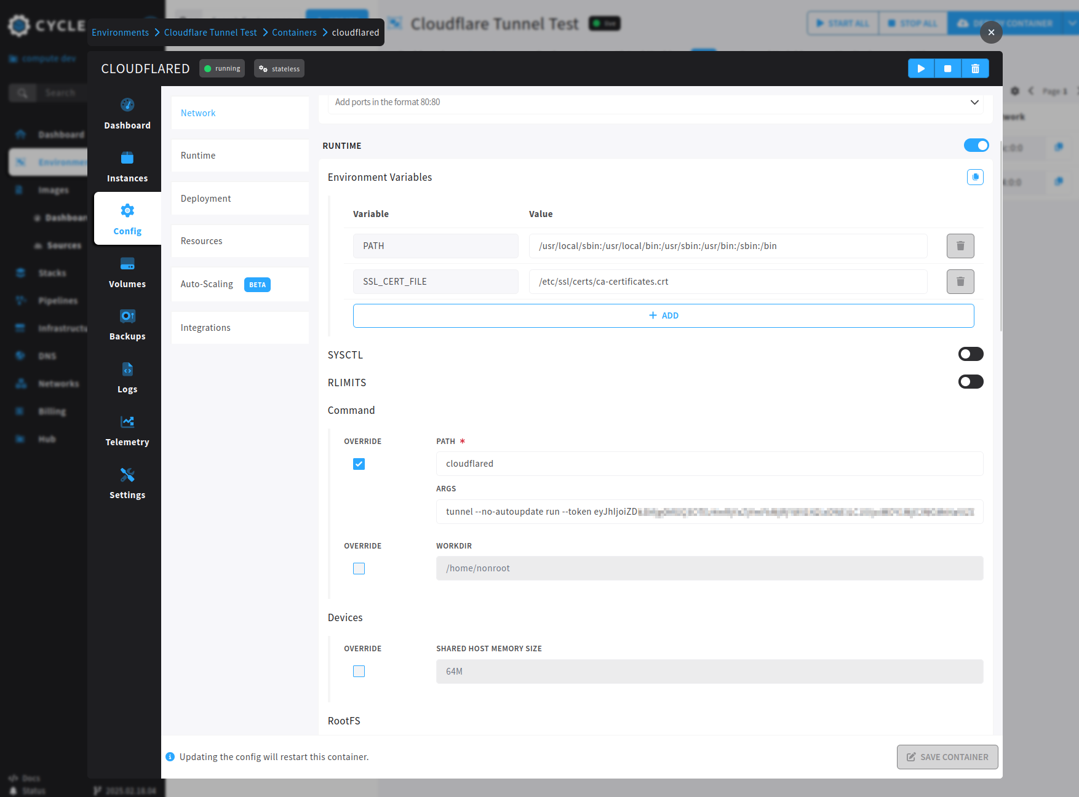Edit the ARGS tunnel token field
Screen dimensions: 1079x797
pos(709,512)
